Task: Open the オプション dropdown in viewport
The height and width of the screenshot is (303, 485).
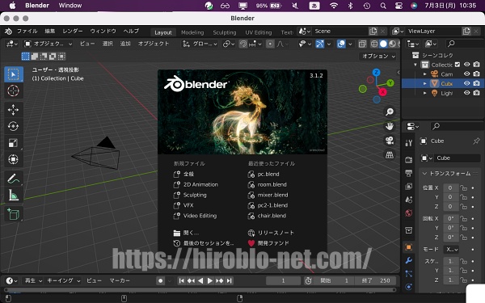Action: coord(378,57)
